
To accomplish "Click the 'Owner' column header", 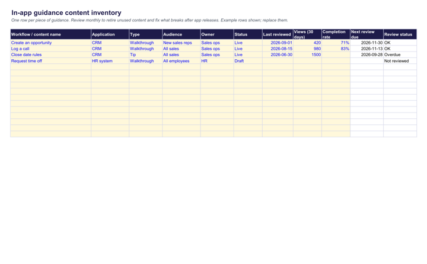I will point(217,34).
